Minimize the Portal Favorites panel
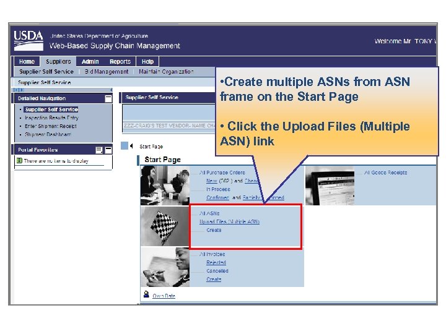Image resolution: width=446 pixels, height=334 pixels. [x=108, y=150]
